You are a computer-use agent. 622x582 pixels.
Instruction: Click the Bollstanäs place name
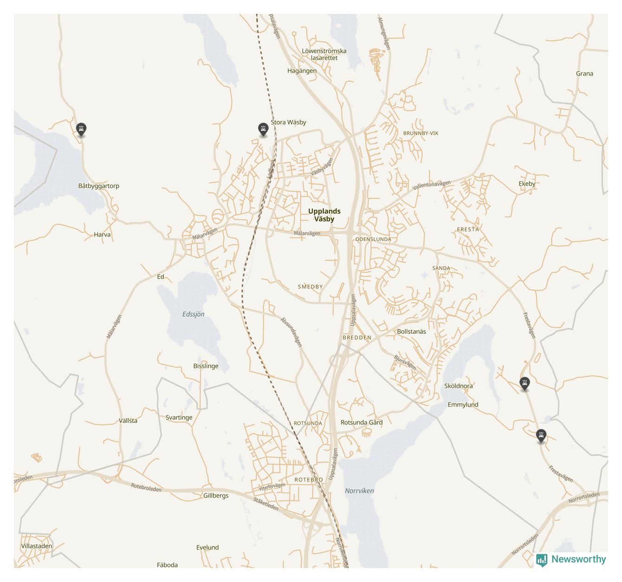click(x=411, y=332)
